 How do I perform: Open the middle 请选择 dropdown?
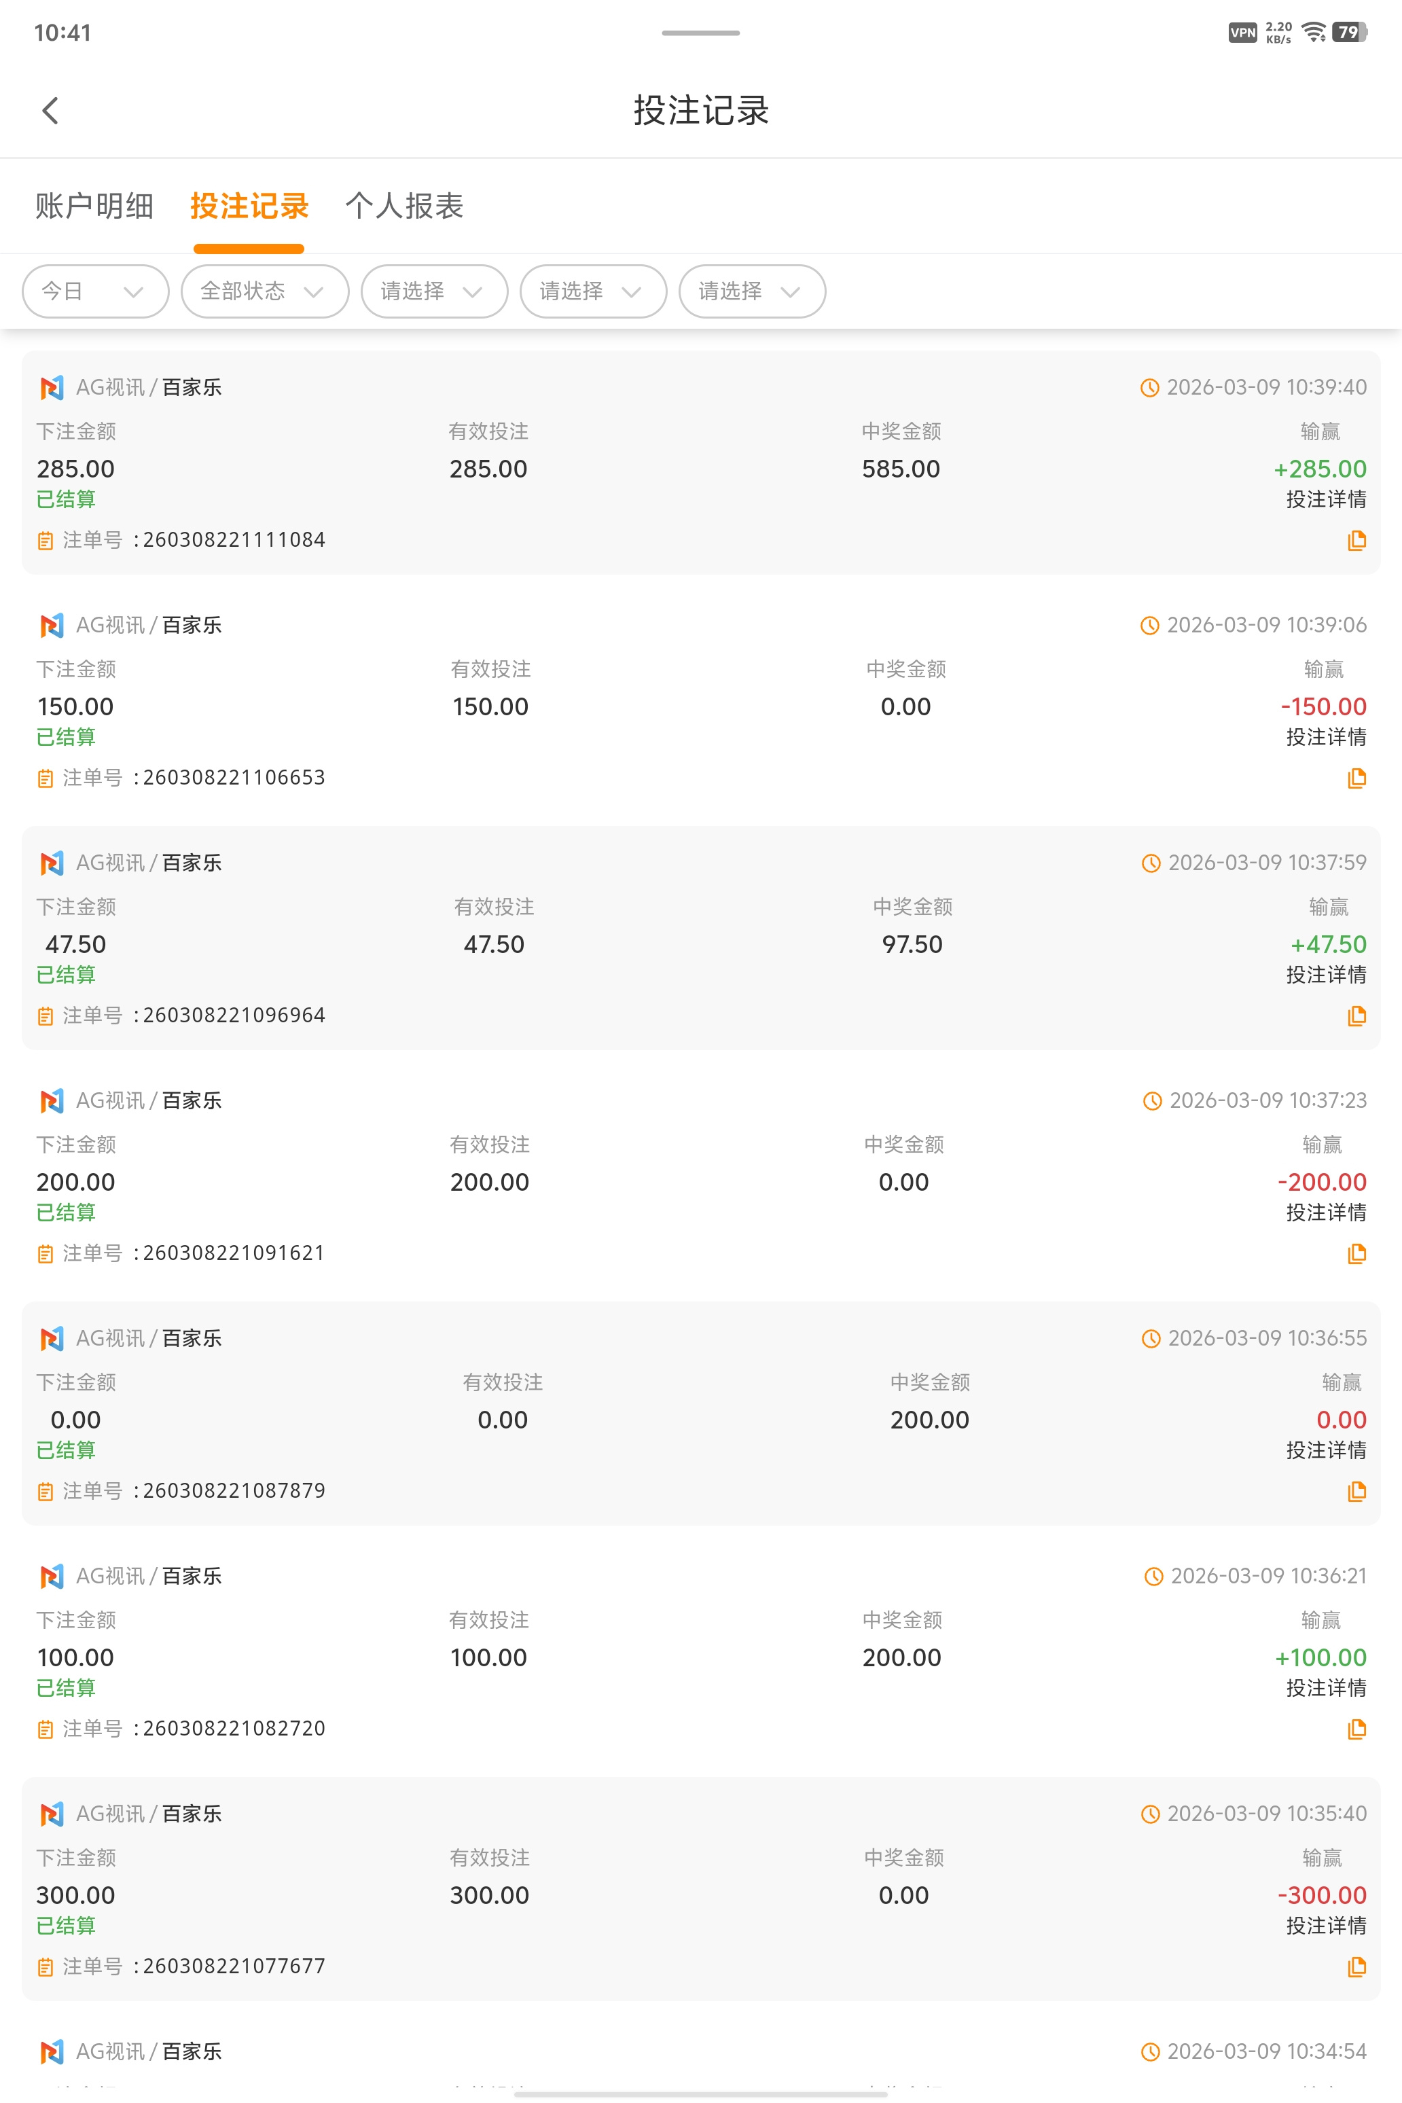click(593, 291)
